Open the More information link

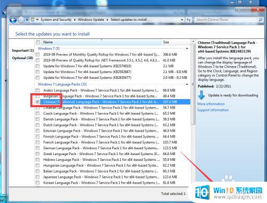tap(211, 104)
